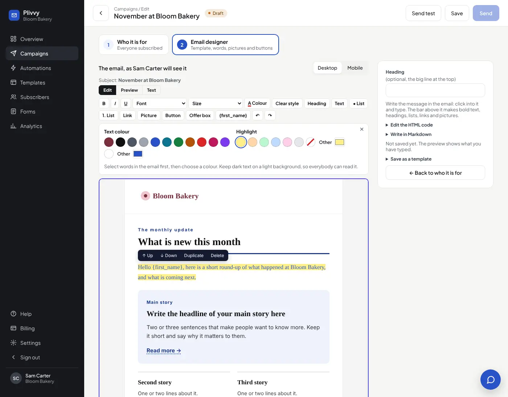Click the Forms document icon
The height and width of the screenshot is (397, 508).
click(13, 111)
